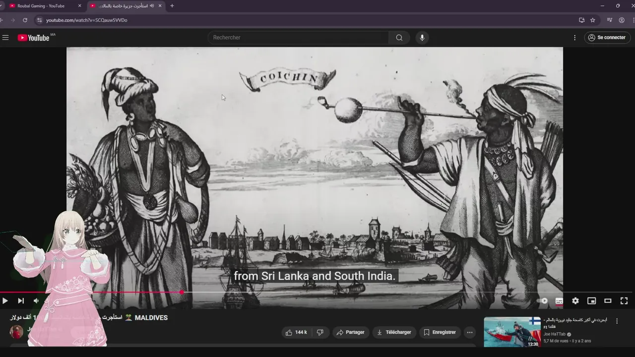Close the currently playing video tab
Viewport: 635px width, 357px height.
(x=160, y=6)
